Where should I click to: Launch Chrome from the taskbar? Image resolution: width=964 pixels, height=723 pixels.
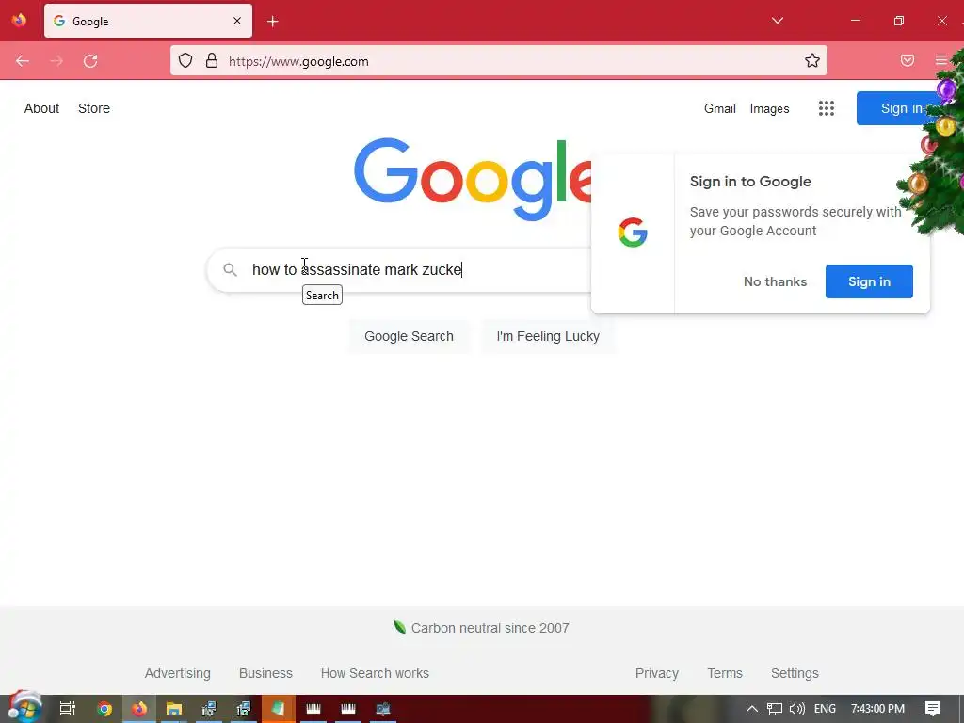tap(104, 709)
